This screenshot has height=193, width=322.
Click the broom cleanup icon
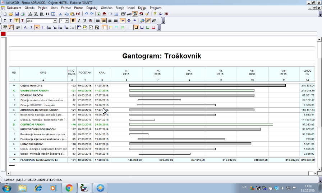(x=147, y=14)
